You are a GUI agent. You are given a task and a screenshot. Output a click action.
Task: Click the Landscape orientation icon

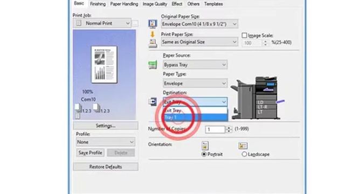(243, 145)
